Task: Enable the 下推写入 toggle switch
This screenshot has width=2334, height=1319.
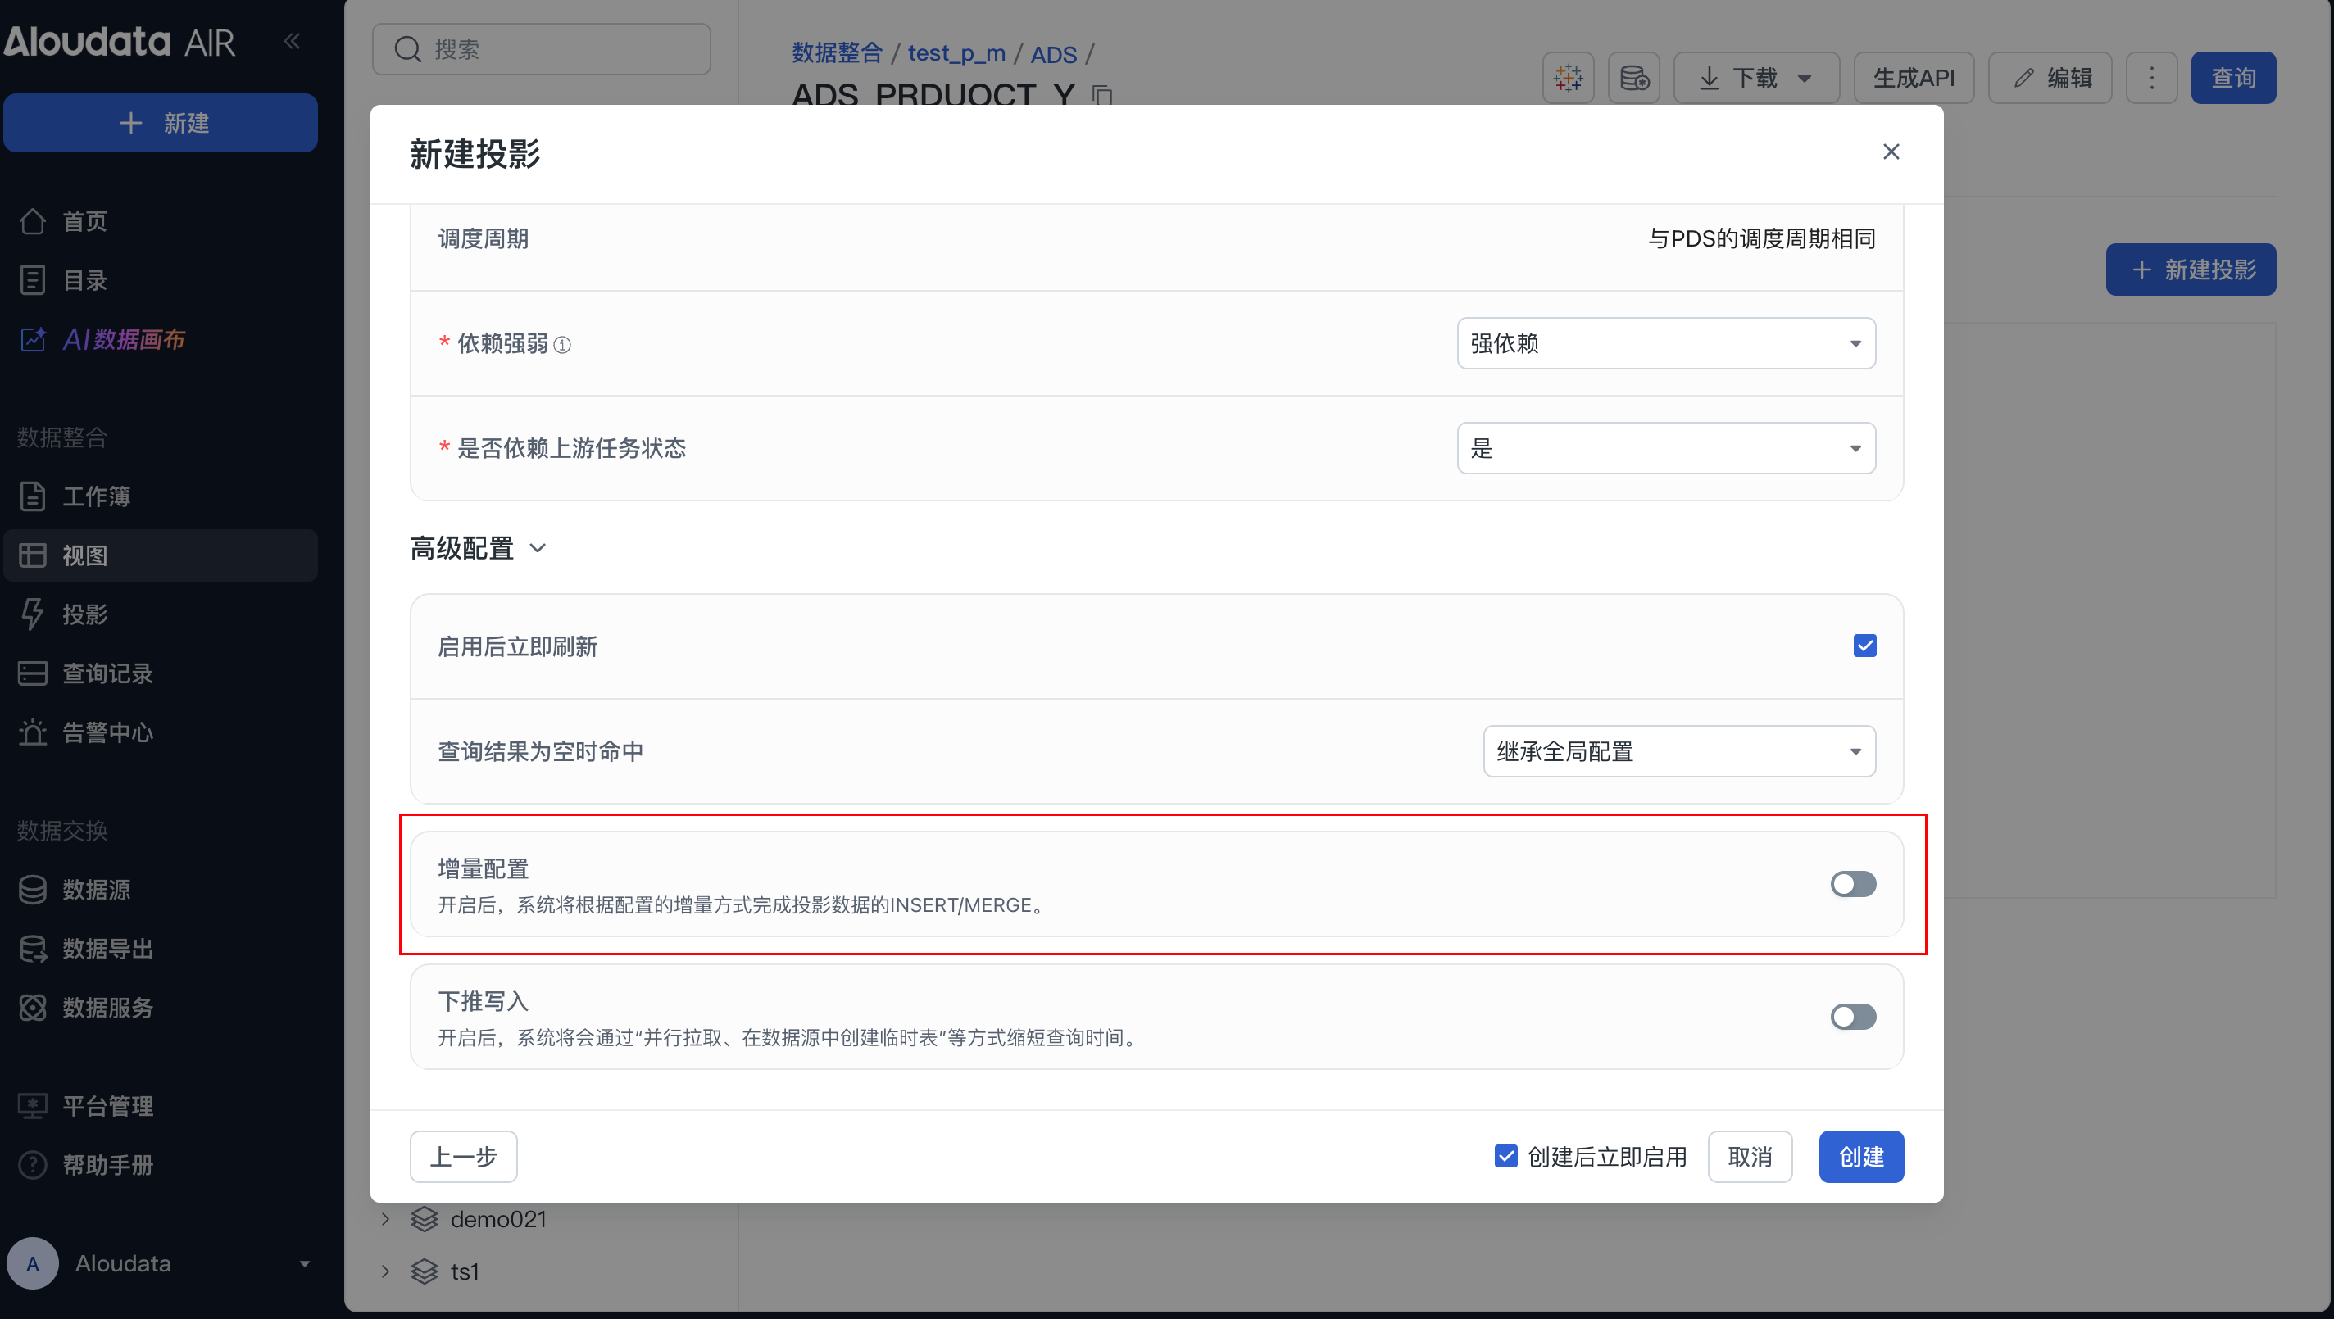Action: [1853, 1017]
